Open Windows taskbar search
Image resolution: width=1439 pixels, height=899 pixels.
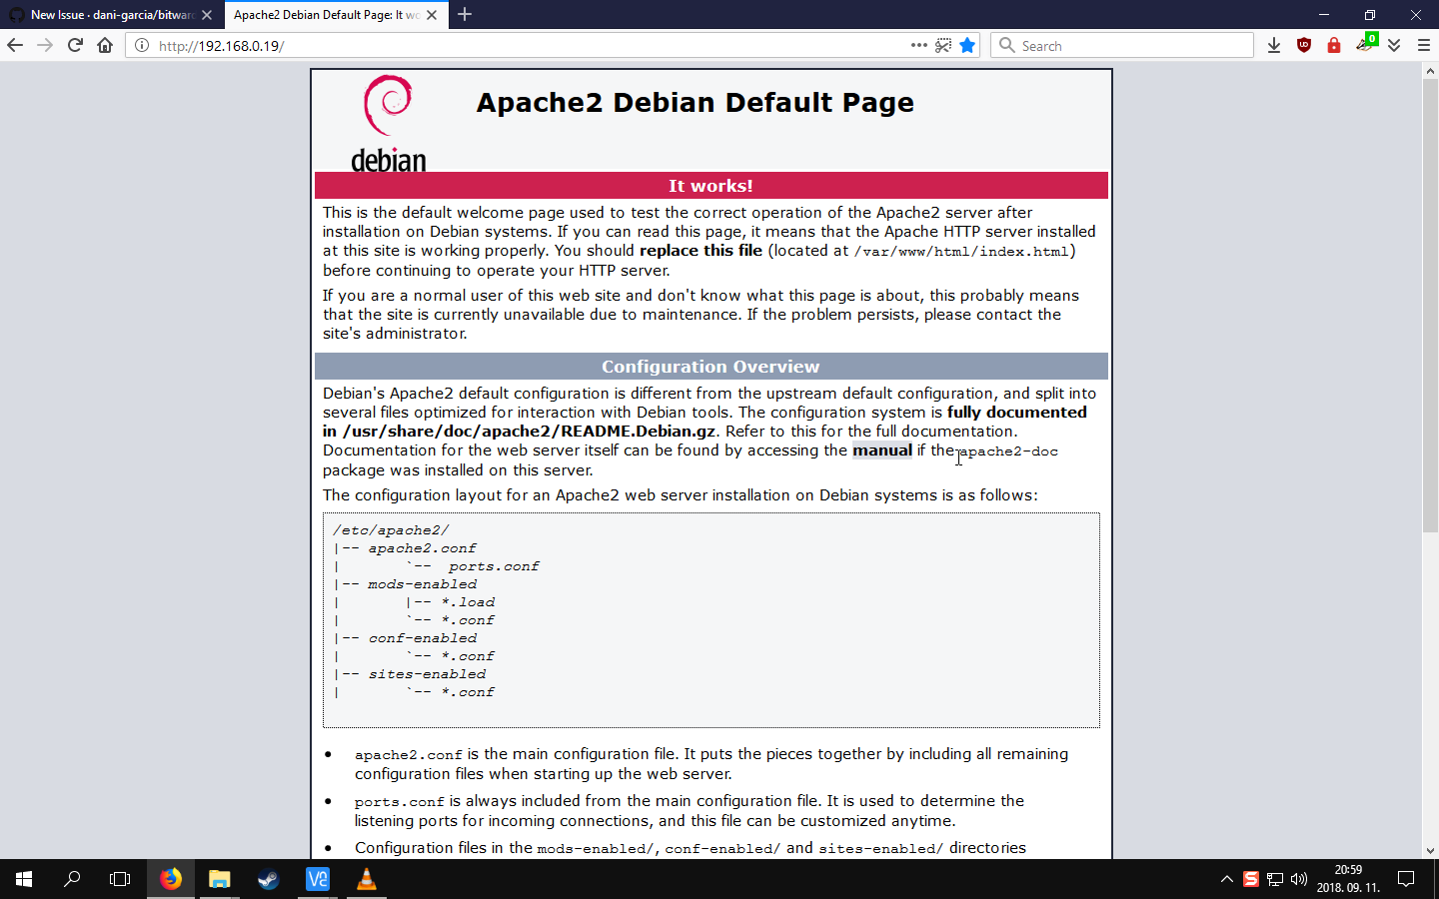(x=72, y=879)
